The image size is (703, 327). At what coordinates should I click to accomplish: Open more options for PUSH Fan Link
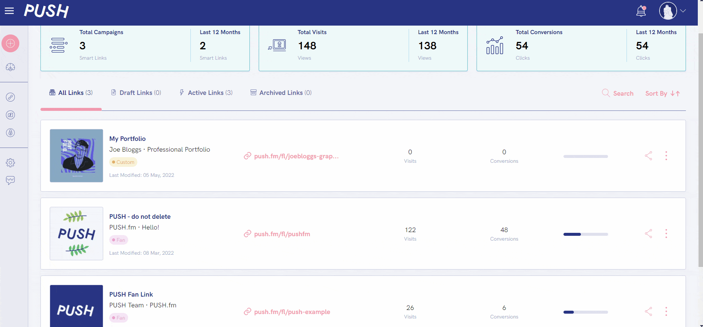pos(666,311)
